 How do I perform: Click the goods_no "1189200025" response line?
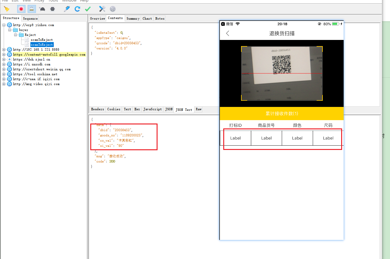121,135
